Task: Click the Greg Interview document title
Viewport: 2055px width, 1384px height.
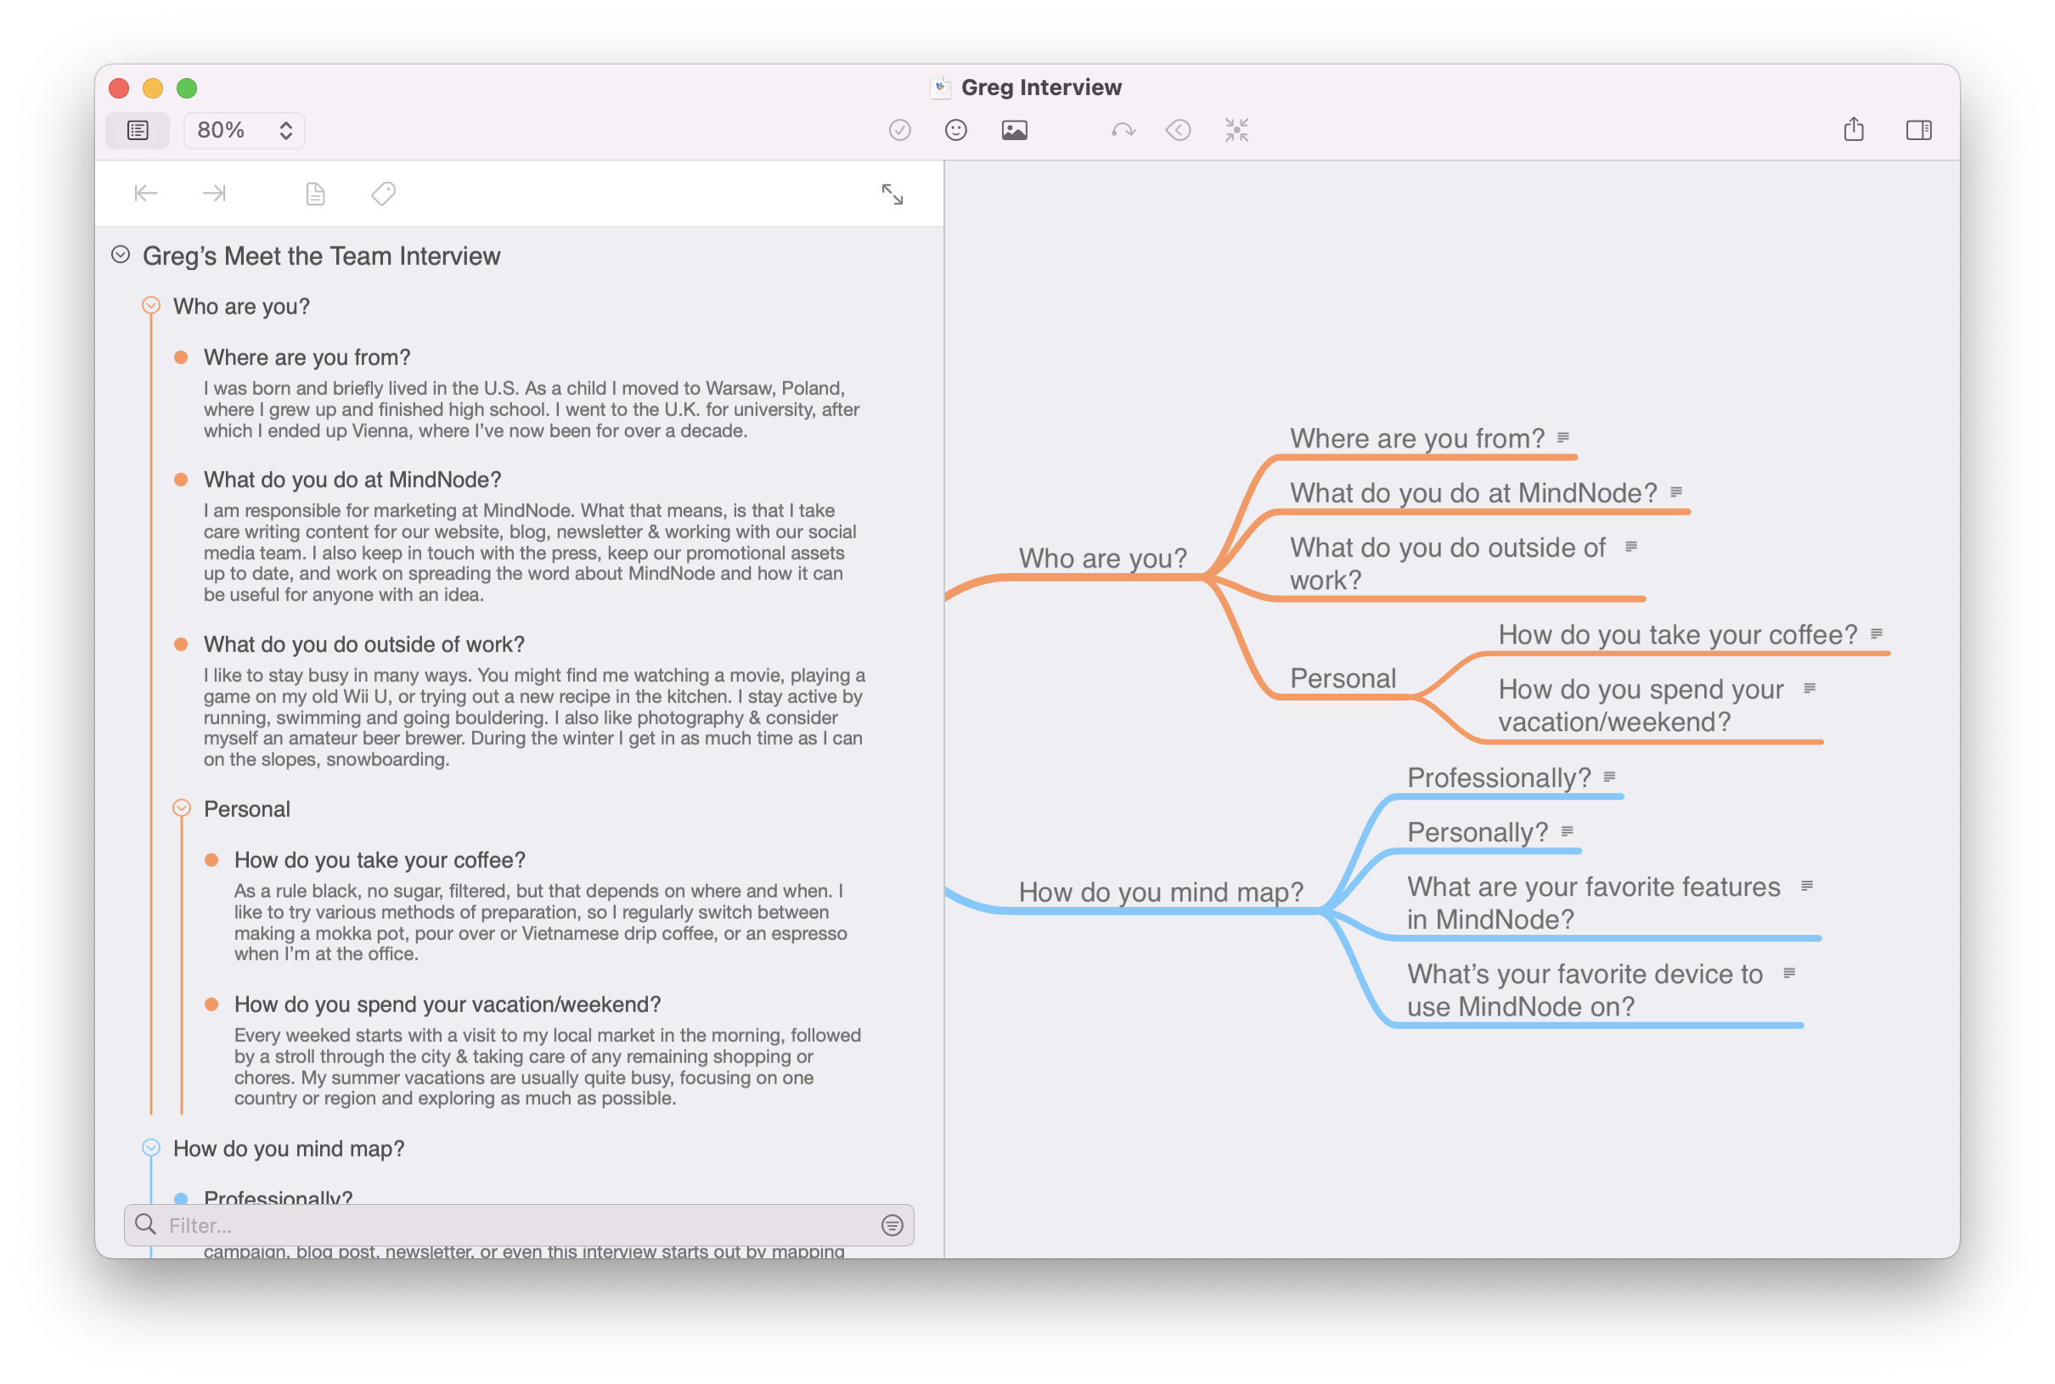Action: 1041,87
